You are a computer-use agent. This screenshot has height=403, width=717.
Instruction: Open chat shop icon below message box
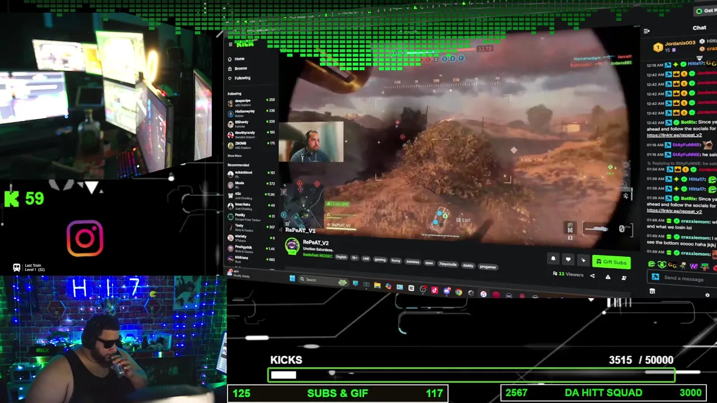click(652, 292)
